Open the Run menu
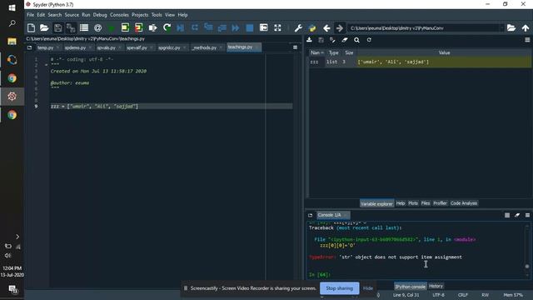The height and width of the screenshot is (300, 533). coord(86,15)
